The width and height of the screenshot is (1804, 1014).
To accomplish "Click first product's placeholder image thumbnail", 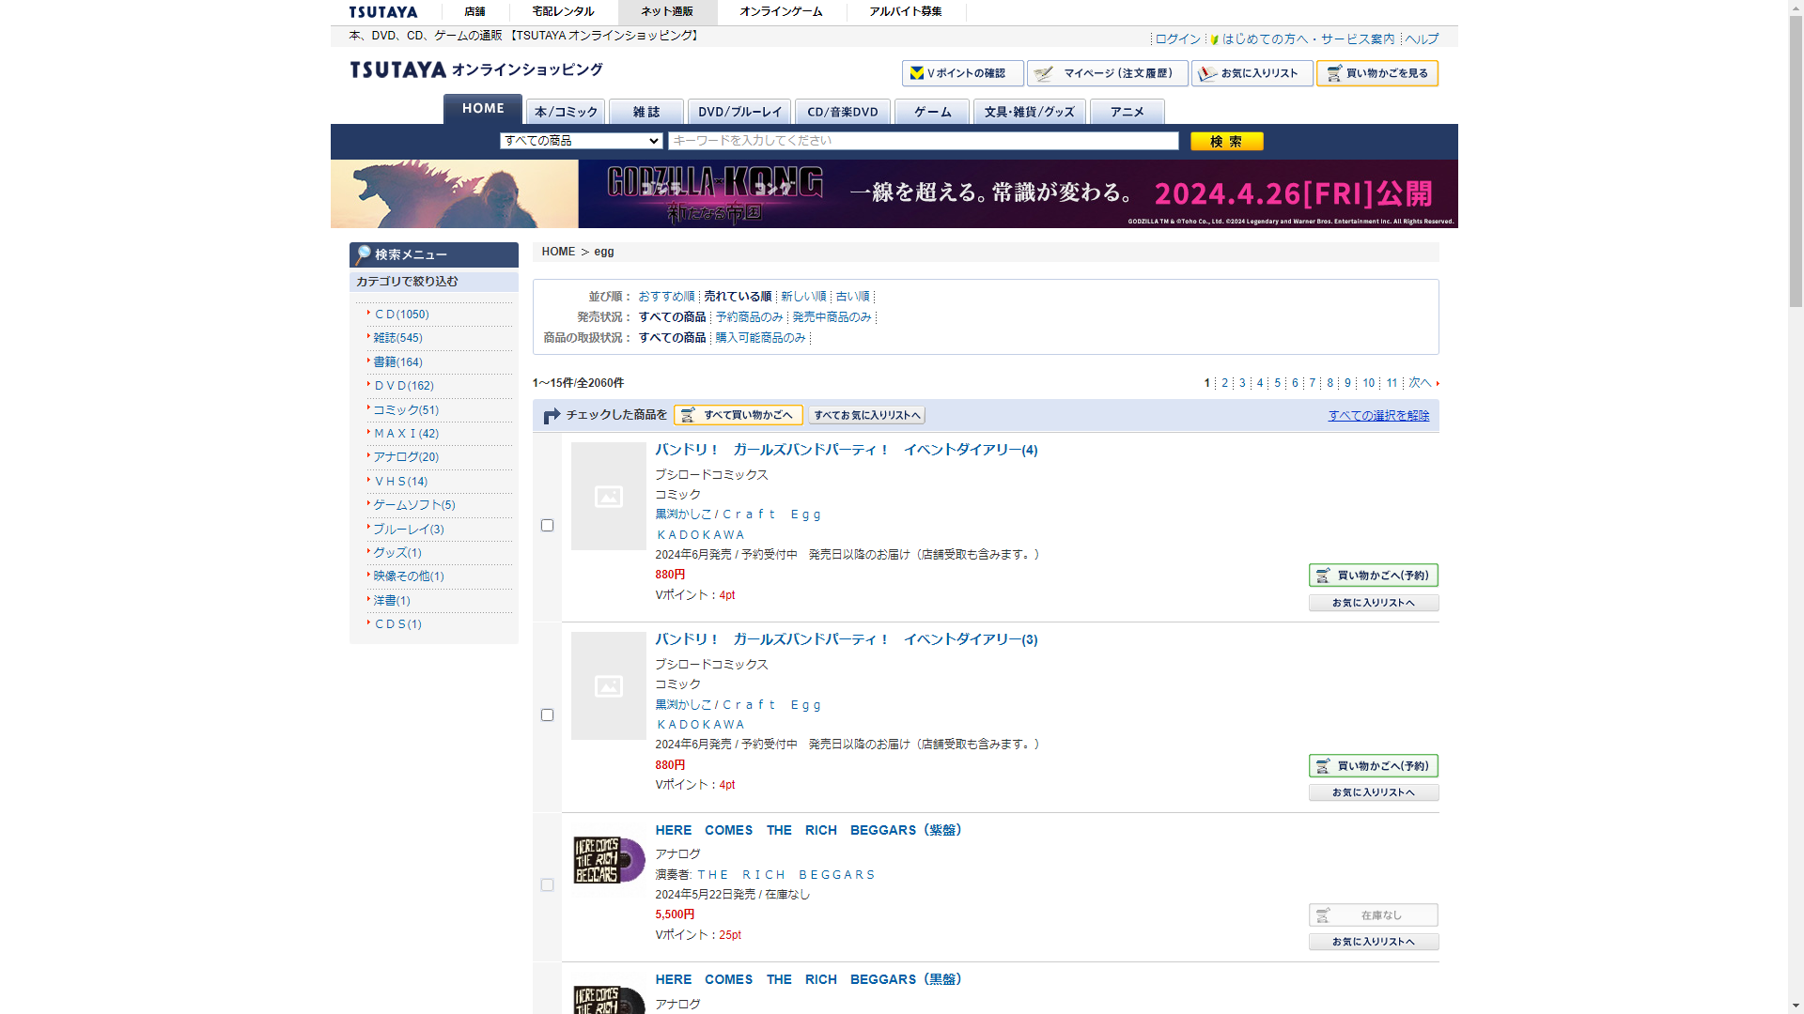I will tap(608, 497).
